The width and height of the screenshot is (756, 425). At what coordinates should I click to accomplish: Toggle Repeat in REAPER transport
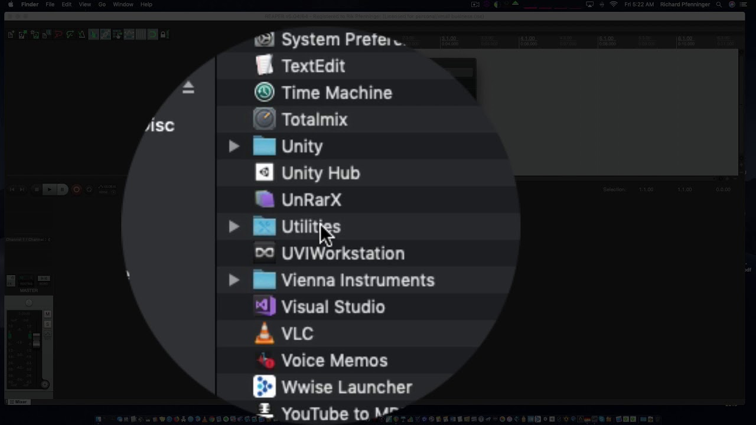[89, 189]
